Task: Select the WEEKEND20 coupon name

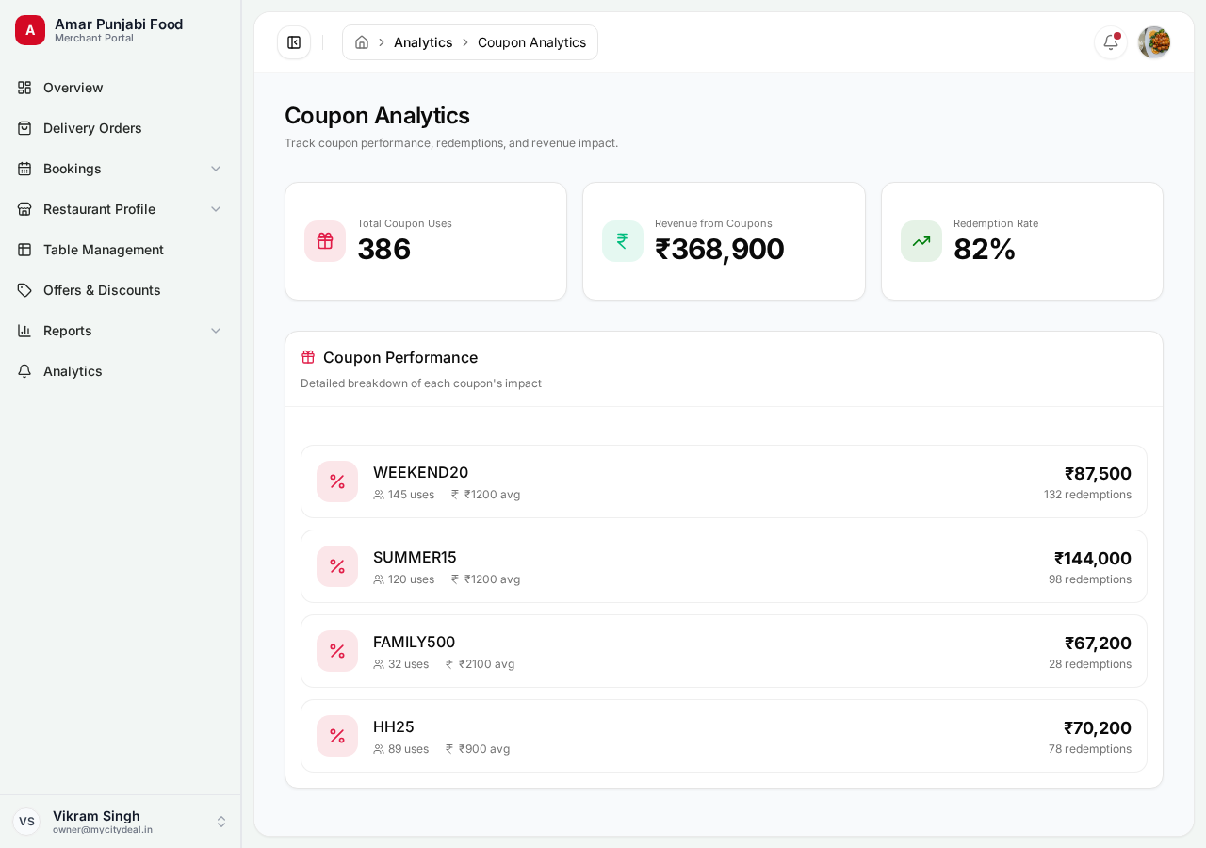Action: click(420, 472)
